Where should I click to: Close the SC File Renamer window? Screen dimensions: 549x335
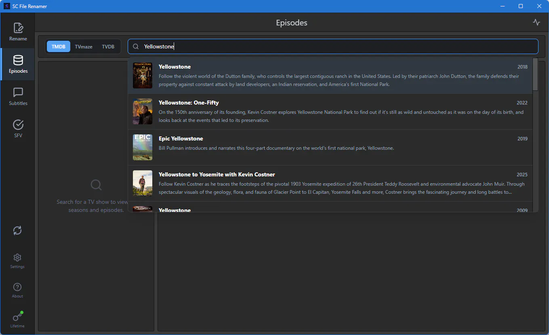(x=539, y=6)
